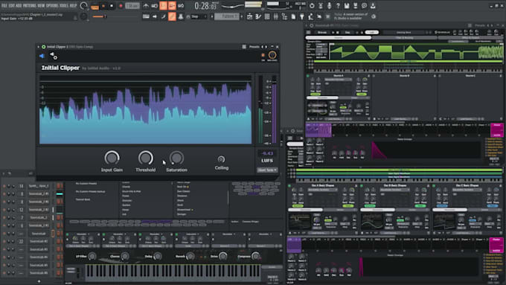Click the Input Gain knob
Image resolution: width=506 pixels, height=285 pixels.
pyautogui.click(x=112, y=158)
